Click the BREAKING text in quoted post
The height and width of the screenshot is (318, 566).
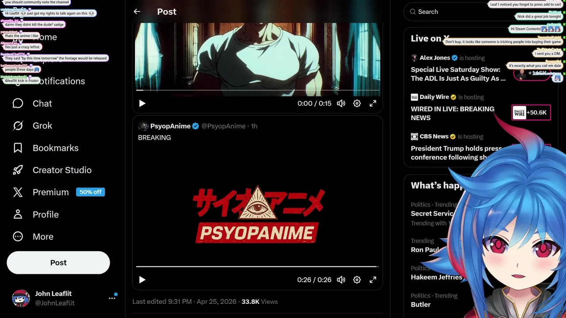pyautogui.click(x=154, y=138)
